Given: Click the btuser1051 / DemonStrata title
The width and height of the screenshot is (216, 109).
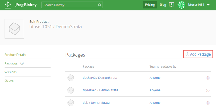Looking at the screenshot, I should pos(56,26).
